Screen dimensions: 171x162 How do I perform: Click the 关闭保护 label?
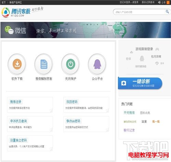pyautogui.click(x=70, y=79)
